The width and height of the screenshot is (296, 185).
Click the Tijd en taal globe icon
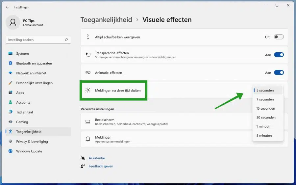(11, 112)
